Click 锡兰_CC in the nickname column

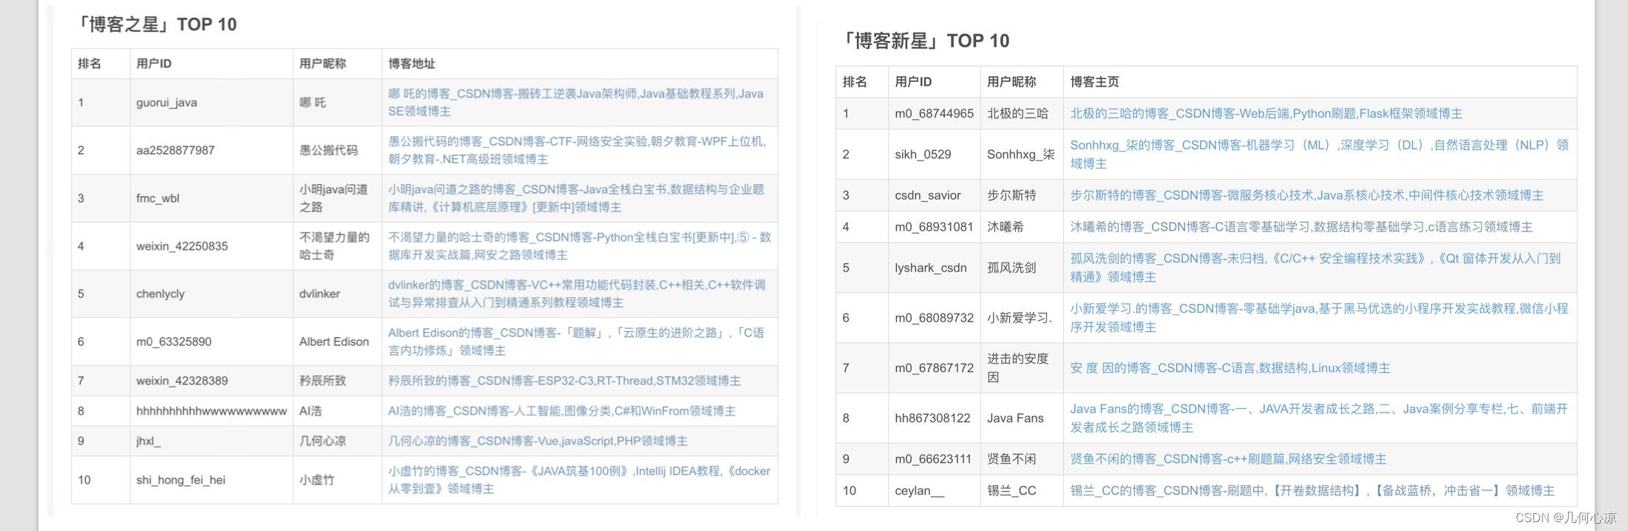tap(1011, 490)
